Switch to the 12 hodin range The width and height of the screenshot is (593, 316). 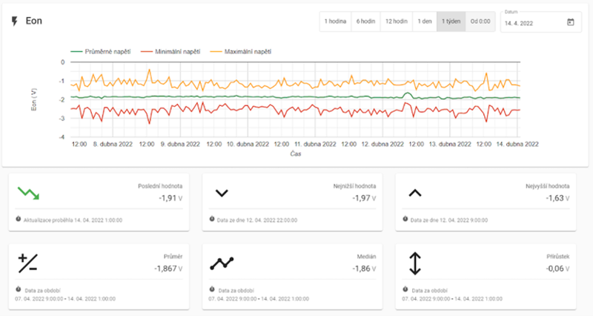point(396,22)
